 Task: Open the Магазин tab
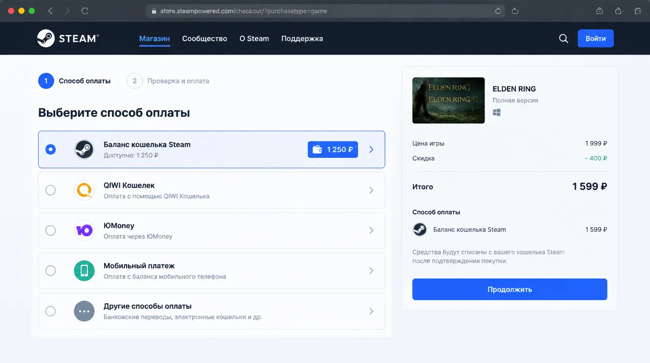[x=155, y=39]
